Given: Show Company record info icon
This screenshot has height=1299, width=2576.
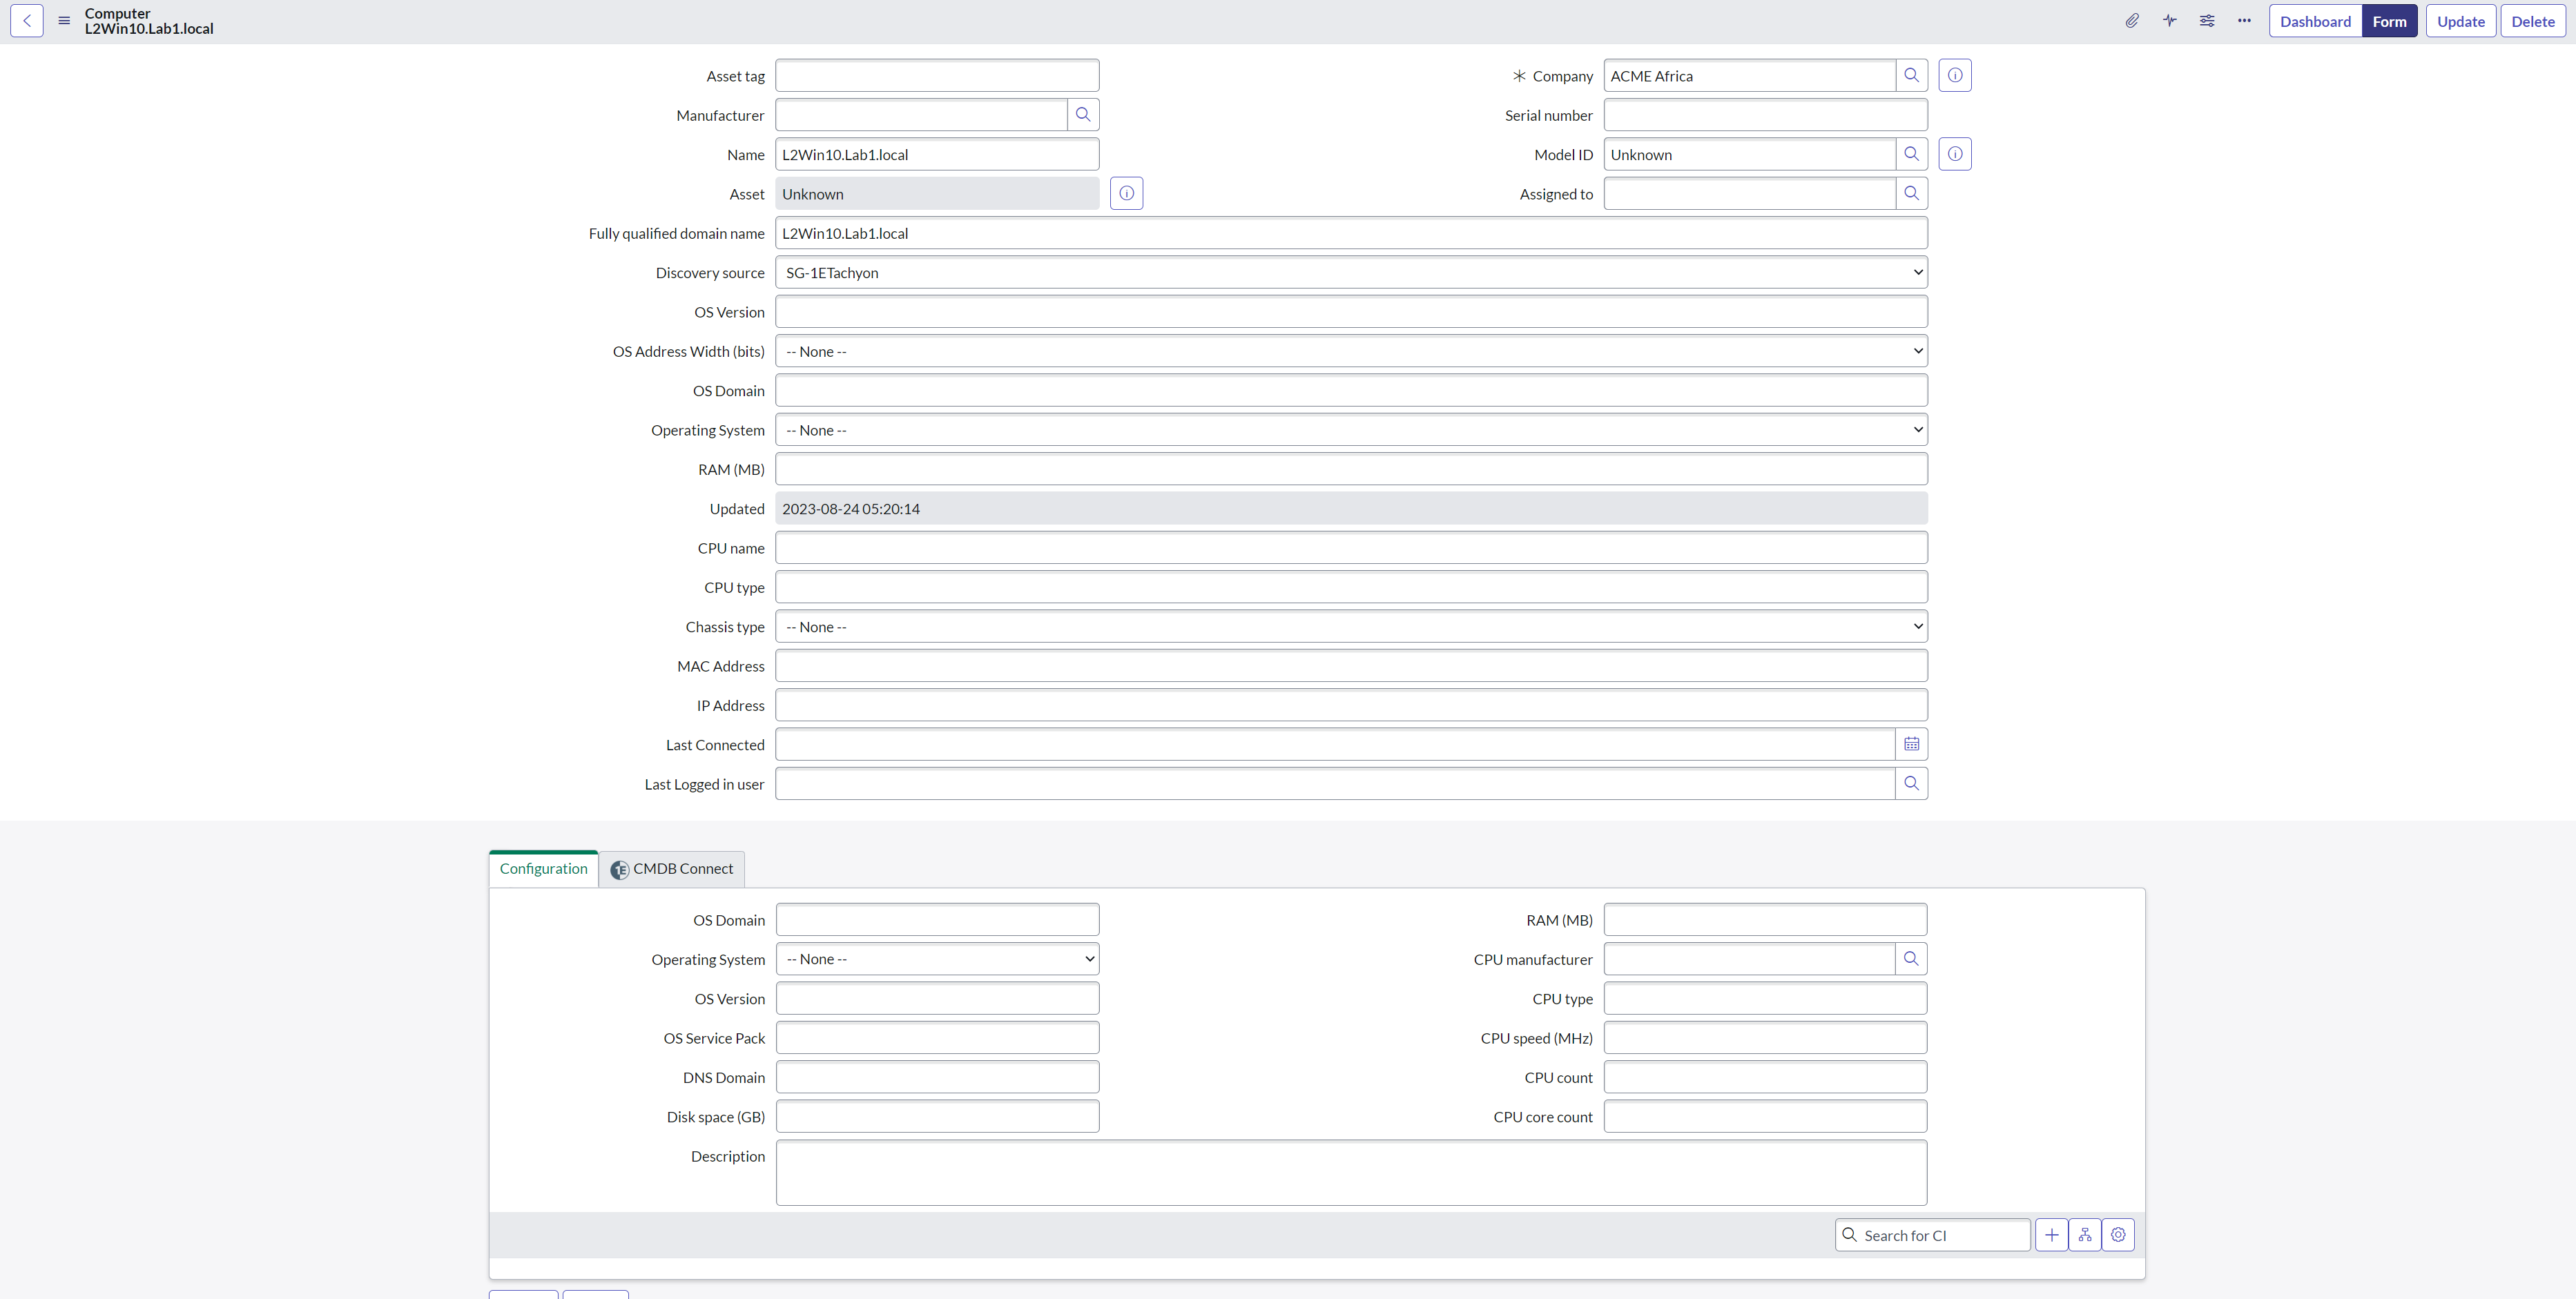Looking at the screenshot, I should pyautogui.click(x=1954, y=76).
